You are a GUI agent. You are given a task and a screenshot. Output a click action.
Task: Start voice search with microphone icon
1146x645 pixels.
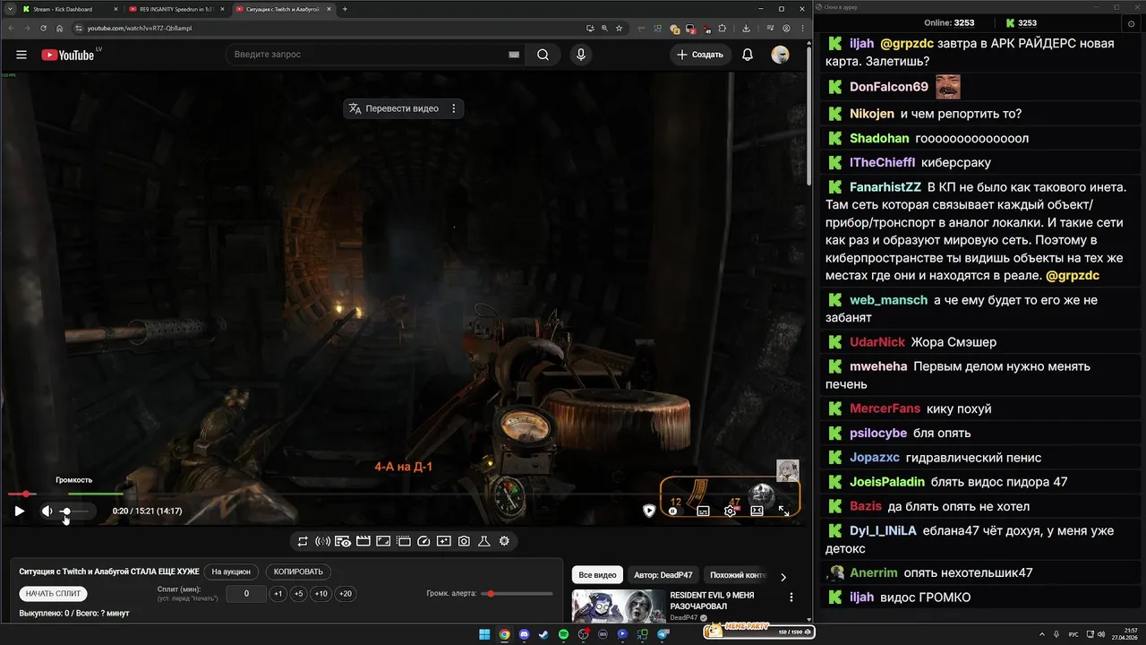[x=581, y=55]
